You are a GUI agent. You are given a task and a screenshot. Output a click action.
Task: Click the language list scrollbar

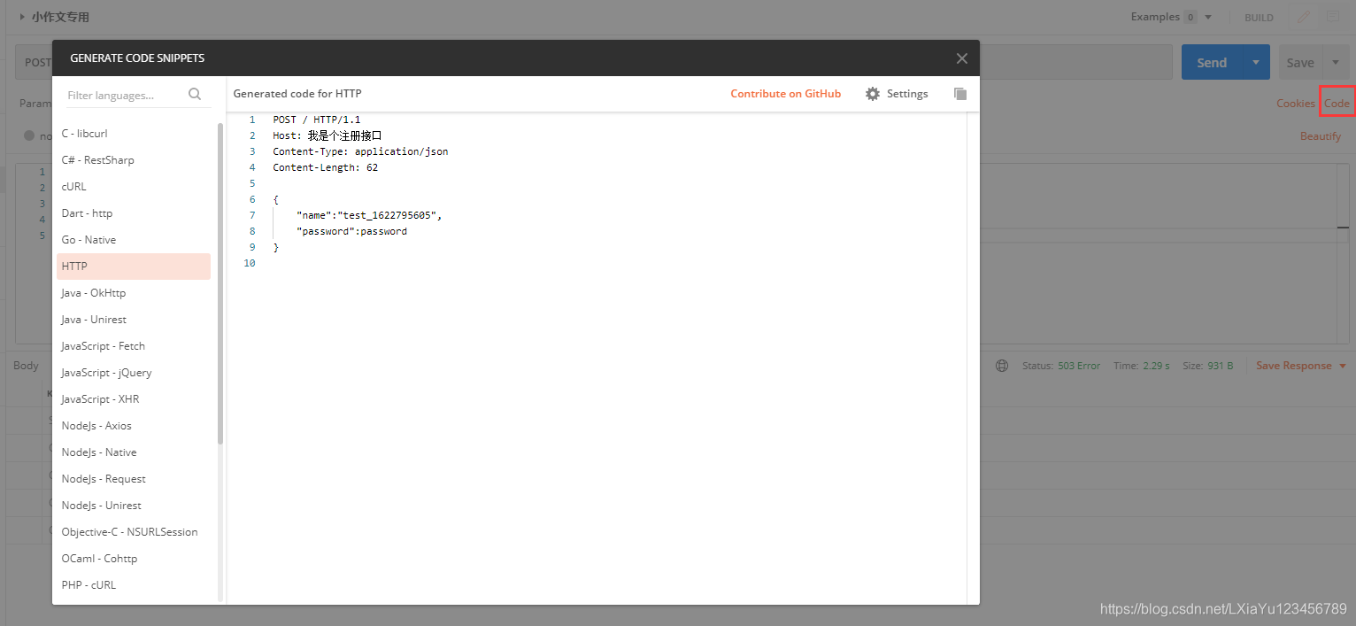220,283
